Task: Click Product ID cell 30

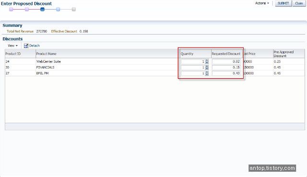Action: [8, 67]
